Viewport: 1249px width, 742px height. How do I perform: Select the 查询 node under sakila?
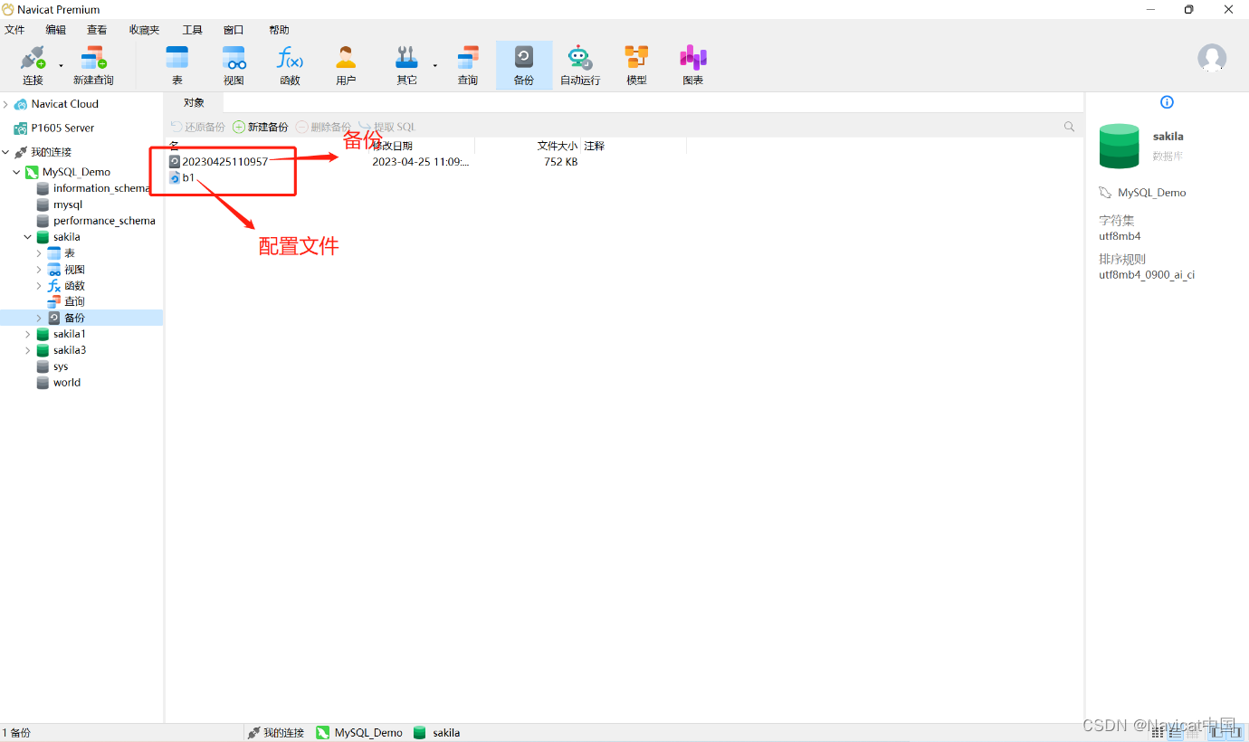66,301
